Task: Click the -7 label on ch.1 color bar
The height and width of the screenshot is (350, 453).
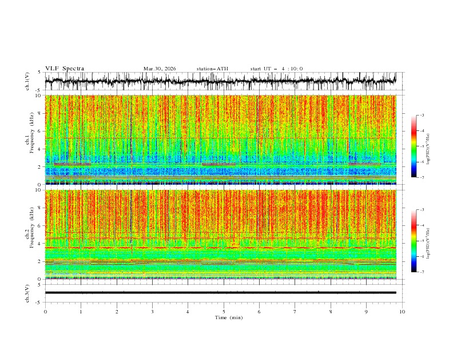Action: click(x=422, y=177)
